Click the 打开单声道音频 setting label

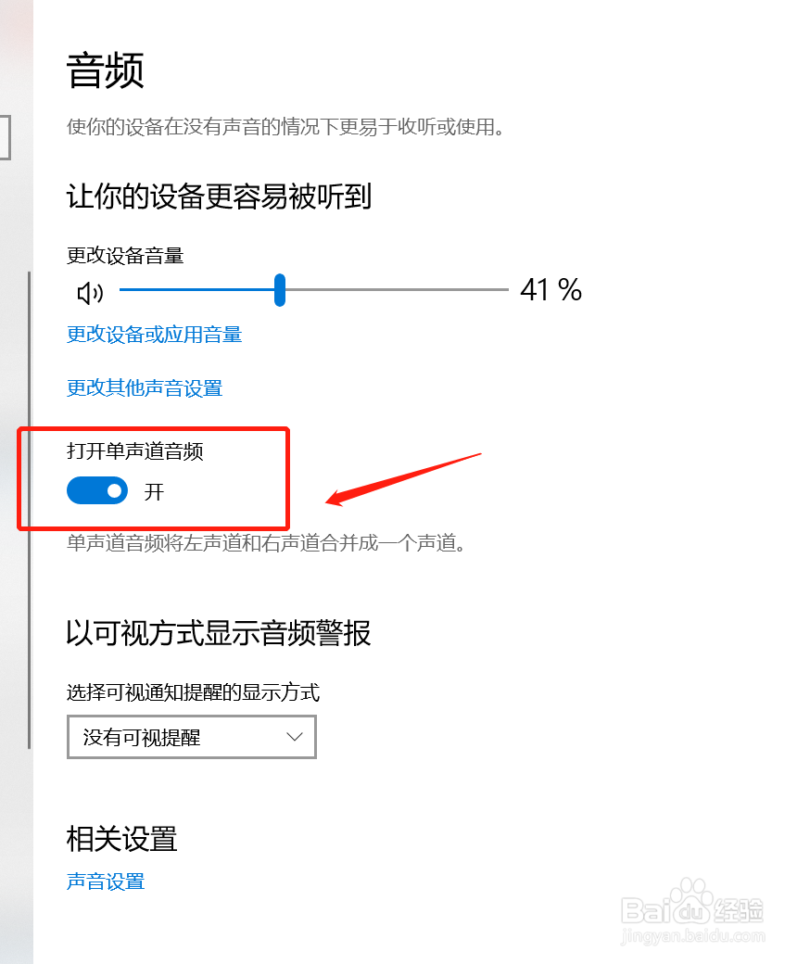coord(135,451)
